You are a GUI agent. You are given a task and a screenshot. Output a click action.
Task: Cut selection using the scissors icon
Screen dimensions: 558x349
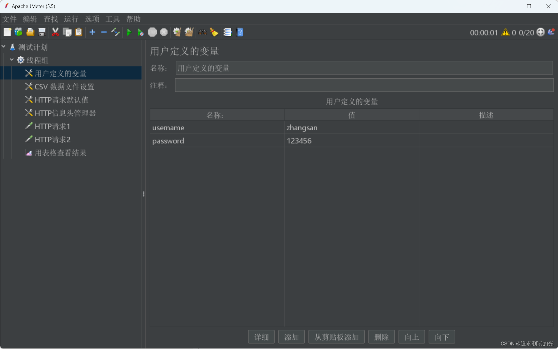[x=55, y=32]
